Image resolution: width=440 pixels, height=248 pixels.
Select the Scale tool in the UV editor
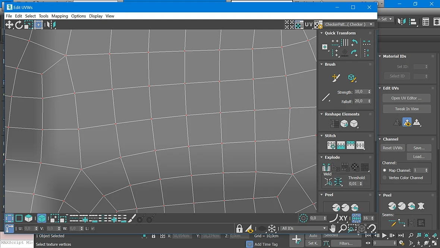point(28,25)
